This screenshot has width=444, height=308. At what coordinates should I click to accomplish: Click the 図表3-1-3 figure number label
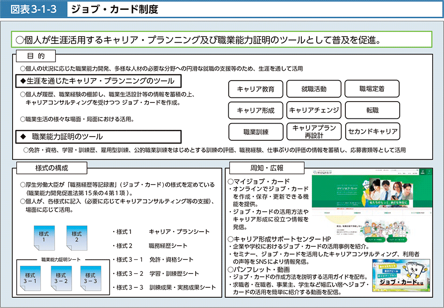[x=34, y=9]
